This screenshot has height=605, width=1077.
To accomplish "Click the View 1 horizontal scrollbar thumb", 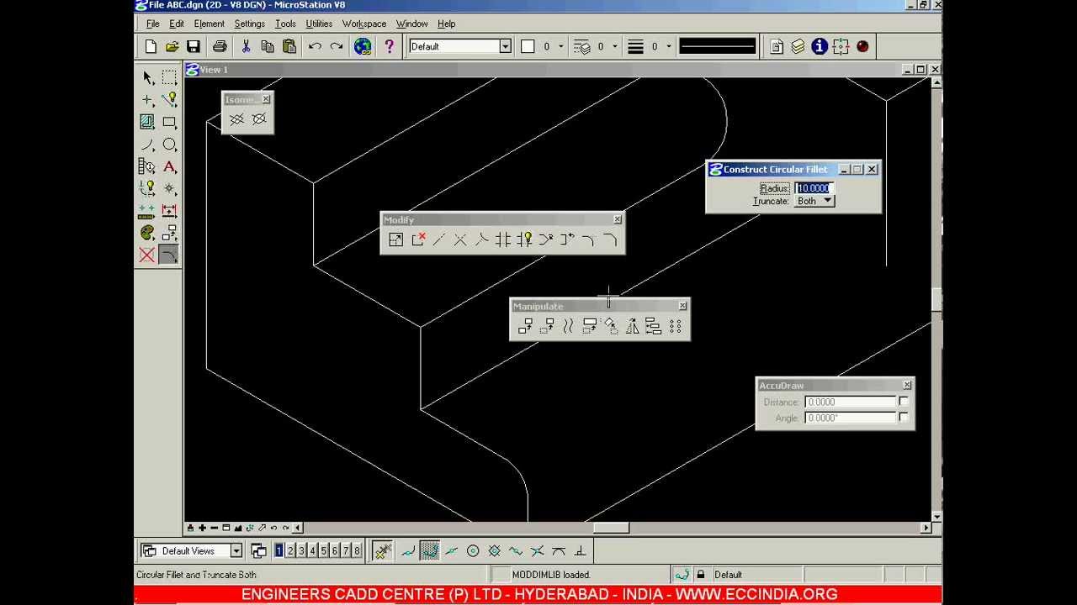I will coord(611,528).
